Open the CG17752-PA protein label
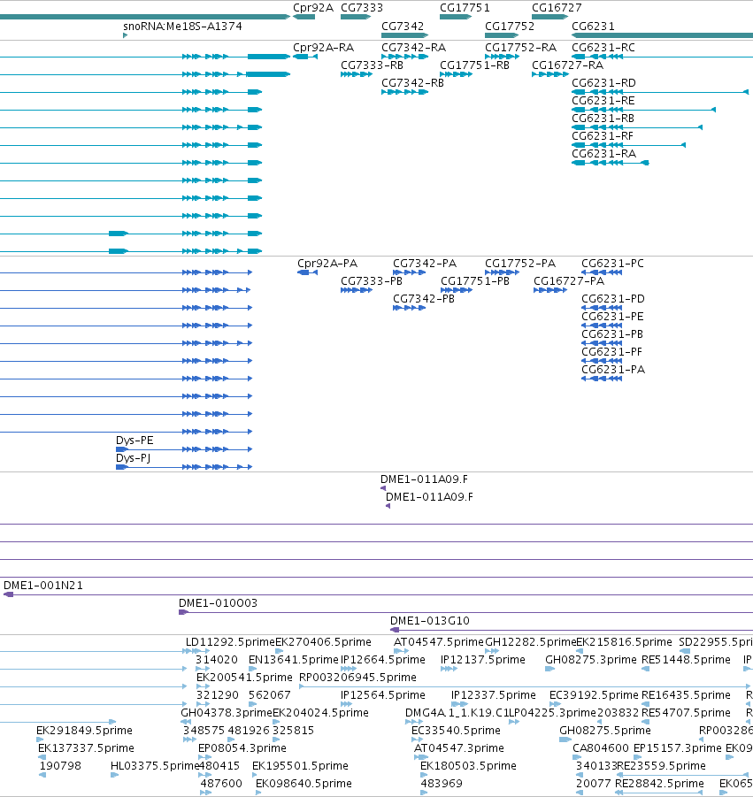Screen dimensions: 753x797 (x=520, y=264)
